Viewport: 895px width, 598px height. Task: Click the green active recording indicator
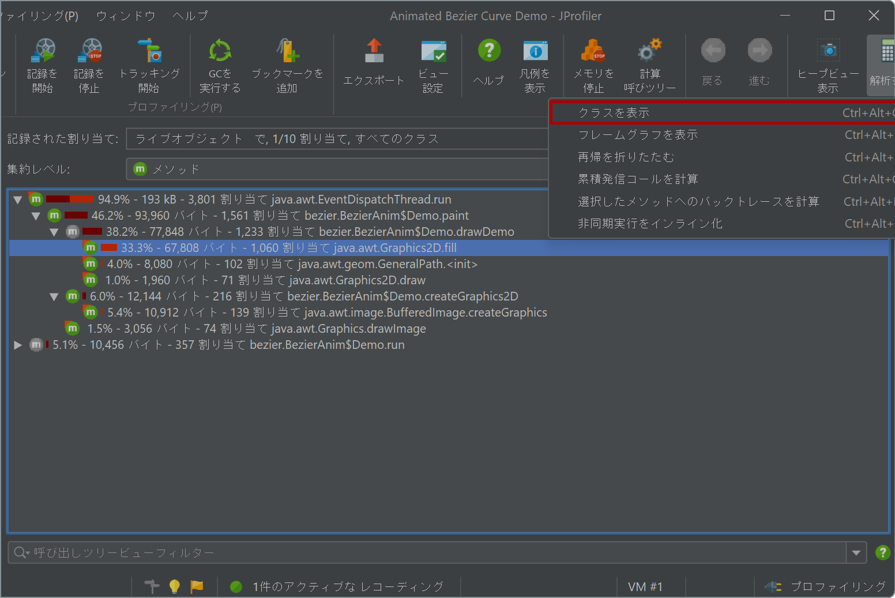coord(236,586)
